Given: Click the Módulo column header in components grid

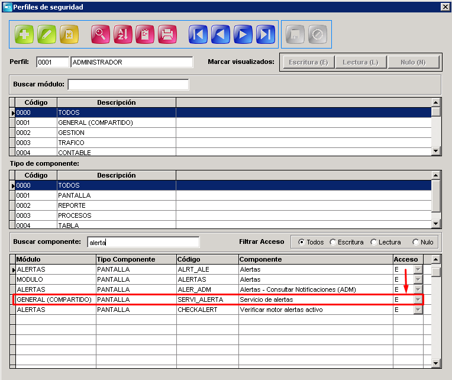Looking at the screenshot, I should [56, 259].
